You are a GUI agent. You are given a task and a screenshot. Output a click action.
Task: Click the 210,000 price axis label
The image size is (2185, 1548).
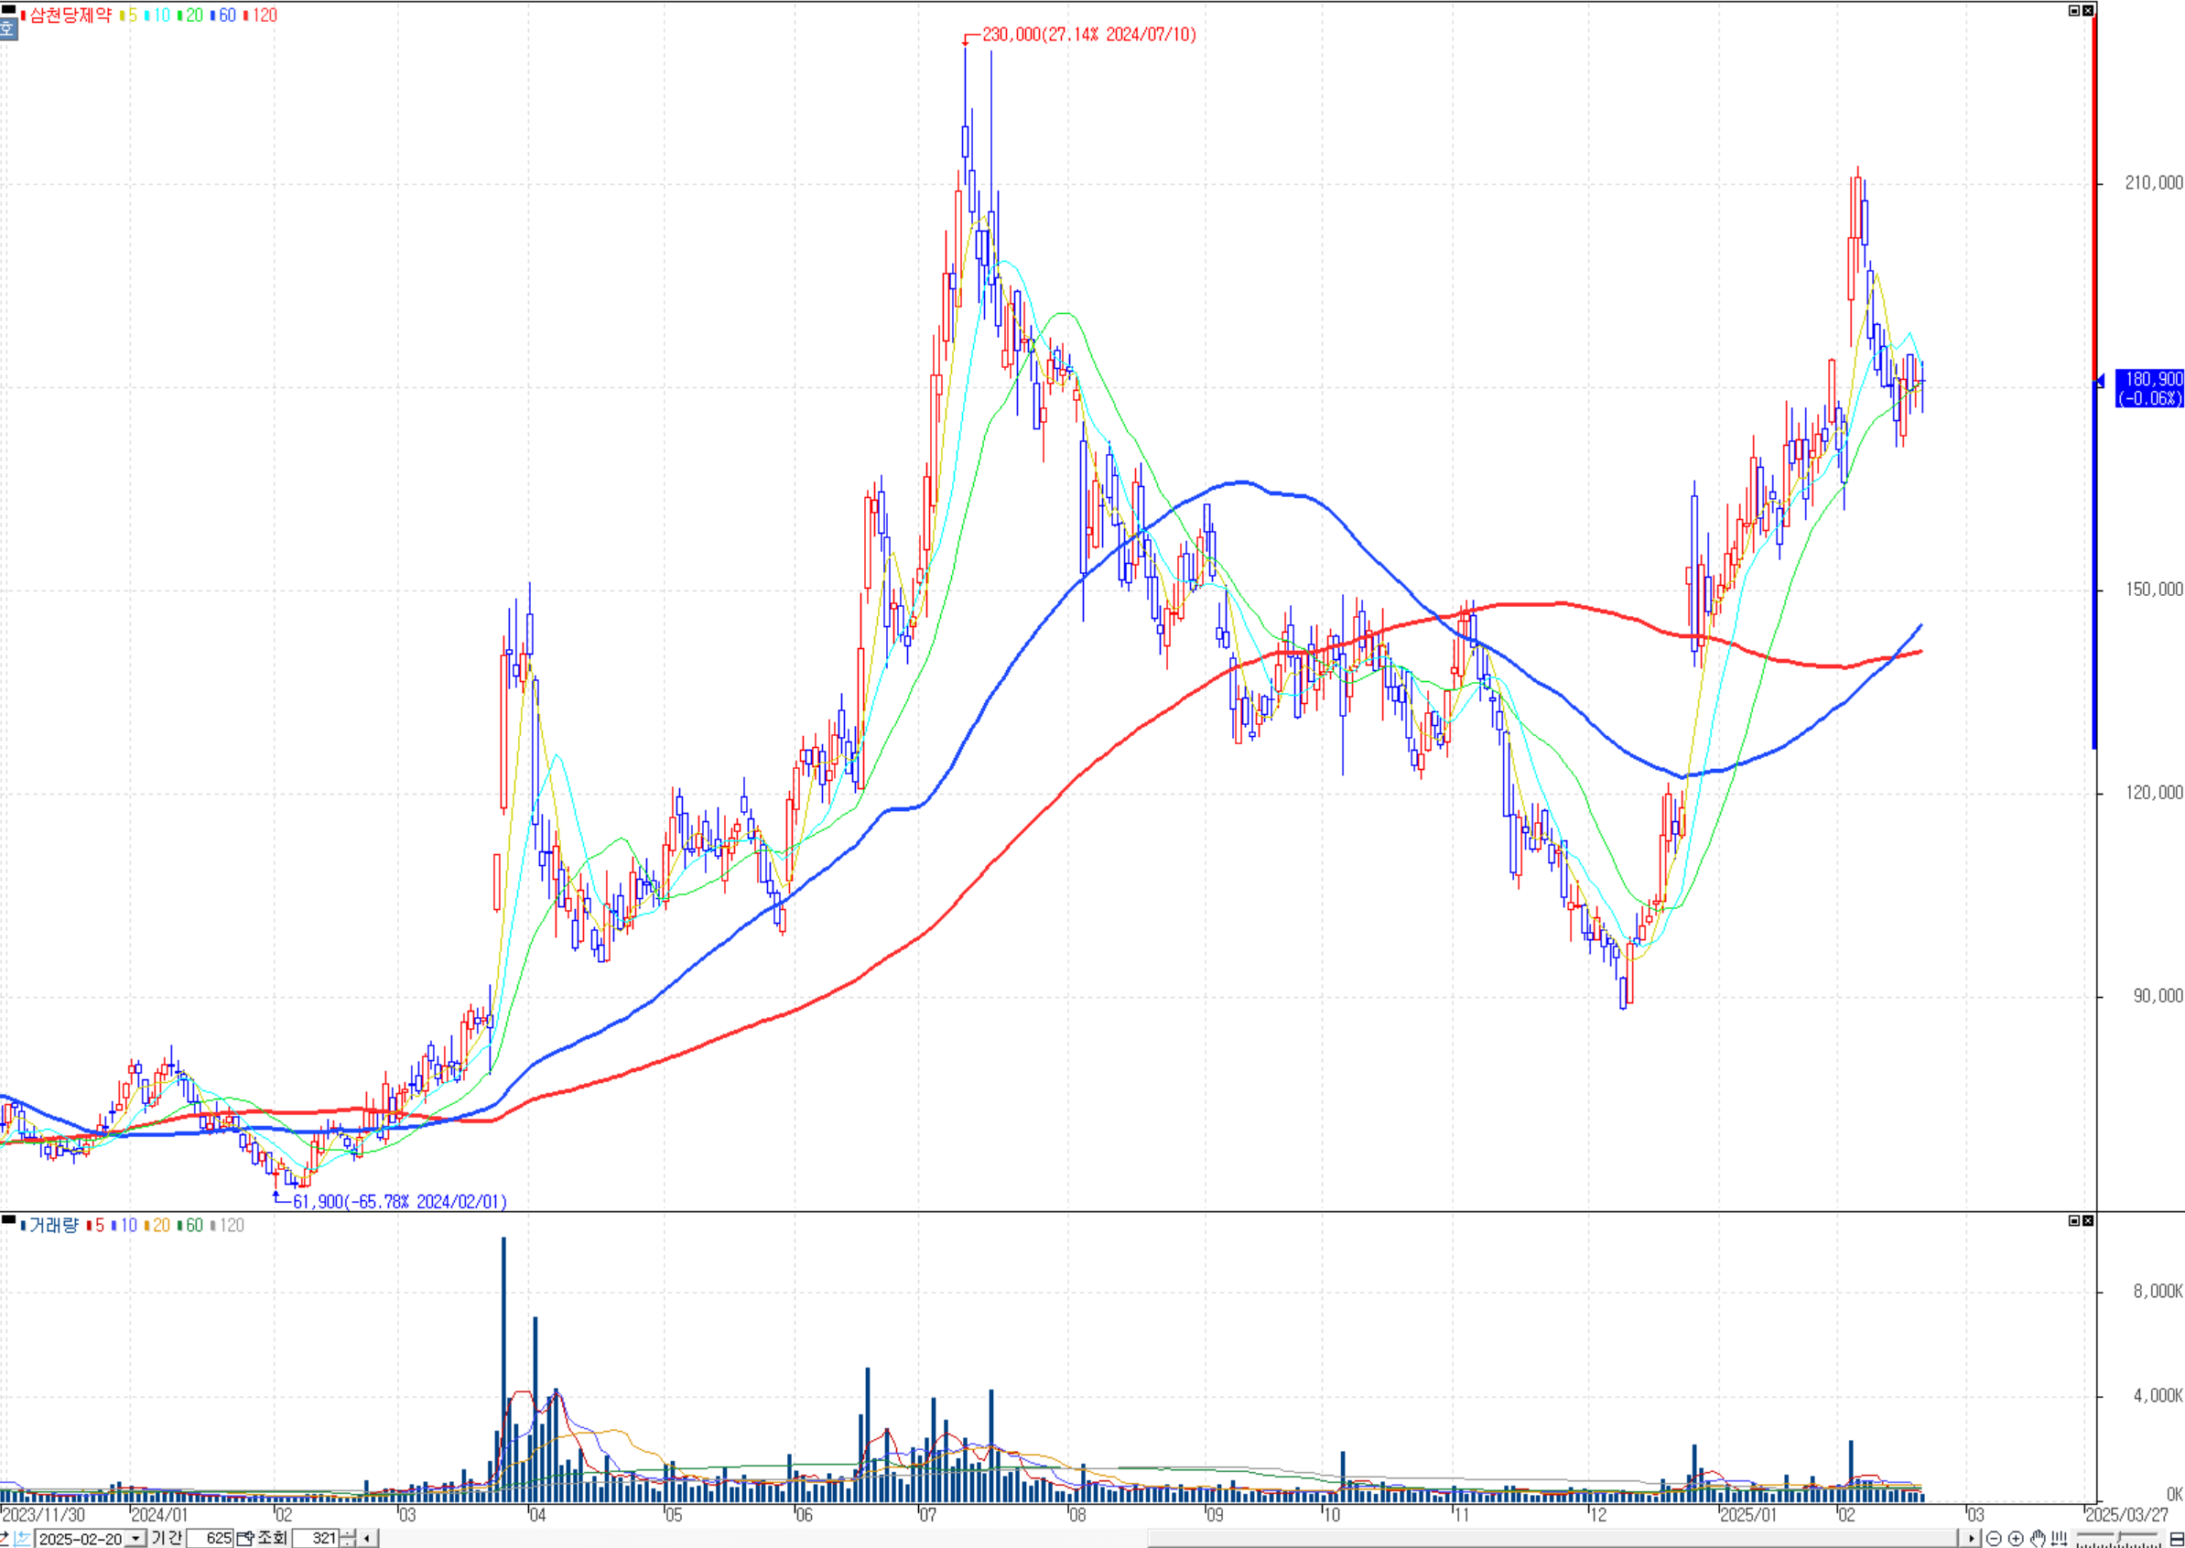coord(2154,182)
